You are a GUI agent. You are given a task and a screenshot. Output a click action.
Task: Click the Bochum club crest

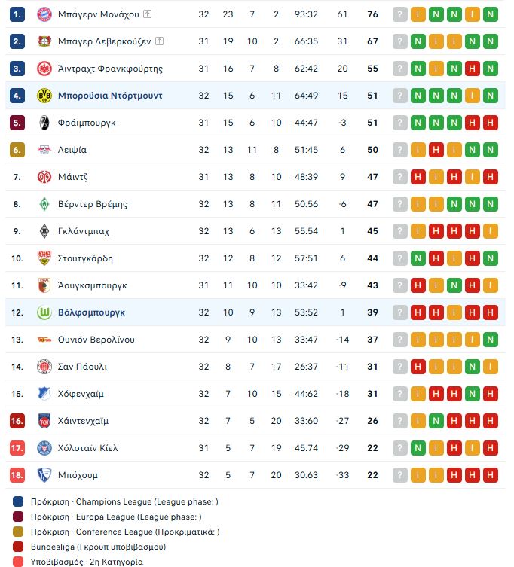coord(44,475)
